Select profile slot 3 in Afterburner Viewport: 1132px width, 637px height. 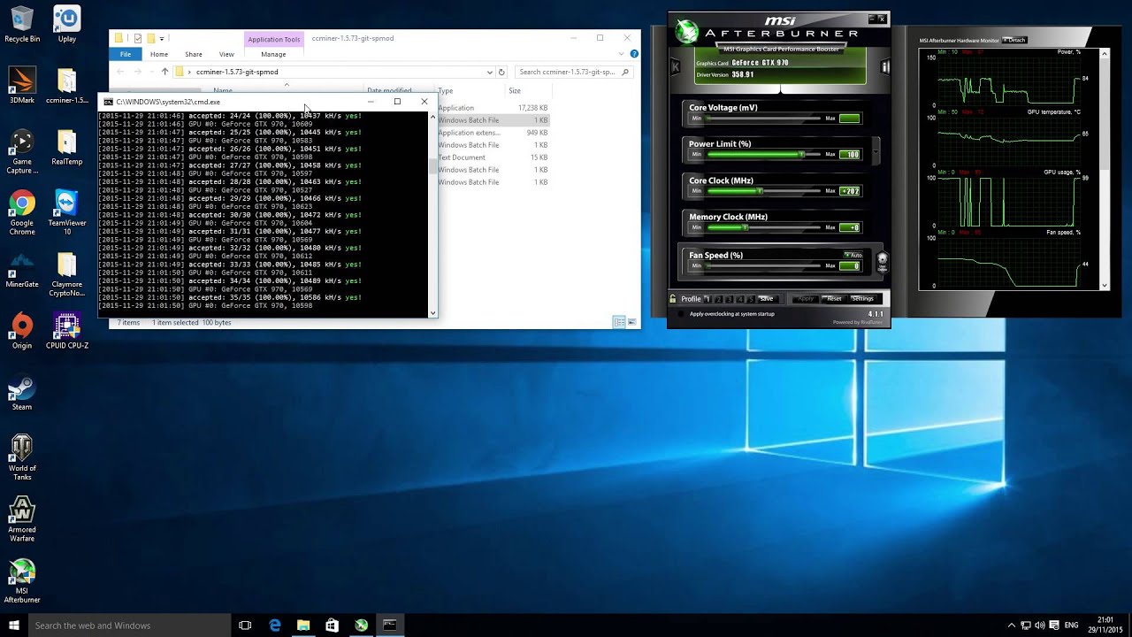[729, 299]
